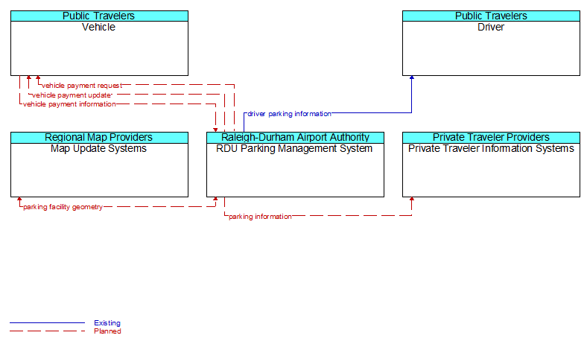Select the parking information flow label
This screenshot has width=587, height=344.
tap(260, 217)
